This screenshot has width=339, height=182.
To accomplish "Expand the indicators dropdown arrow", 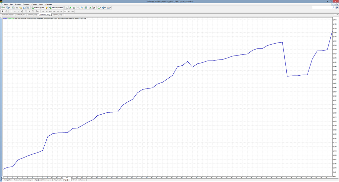I will [101, 8].
